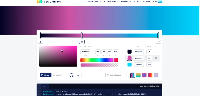The height and width of the screenshot is (96, 200).
Task: Open the Backgrounds nav link
Action: pyautogui.click(x=111, y=2)
